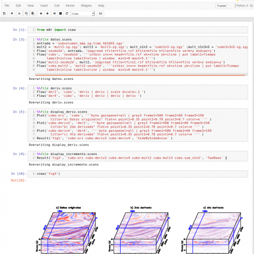
Task: Open the File menu
Action: 7,6
